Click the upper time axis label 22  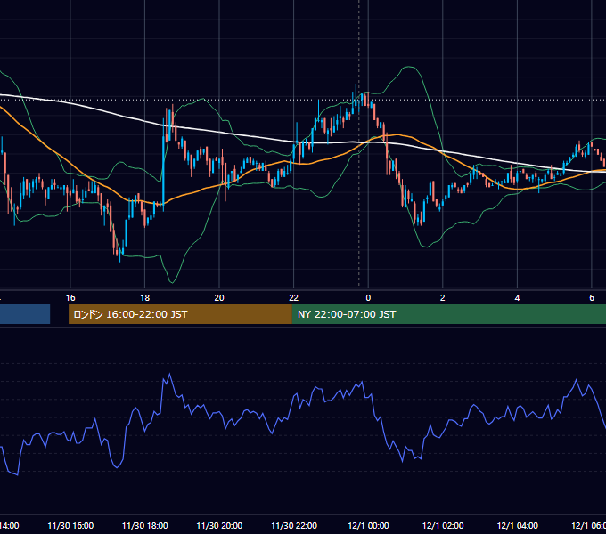click(x=294, y=298)
